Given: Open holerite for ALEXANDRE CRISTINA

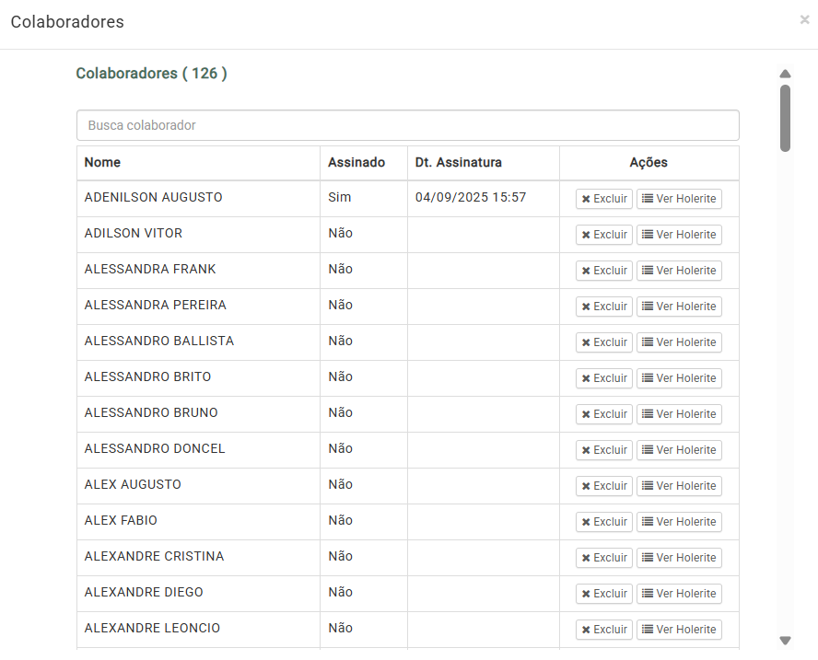Looking at the screenshot, I should click(679, 558).
